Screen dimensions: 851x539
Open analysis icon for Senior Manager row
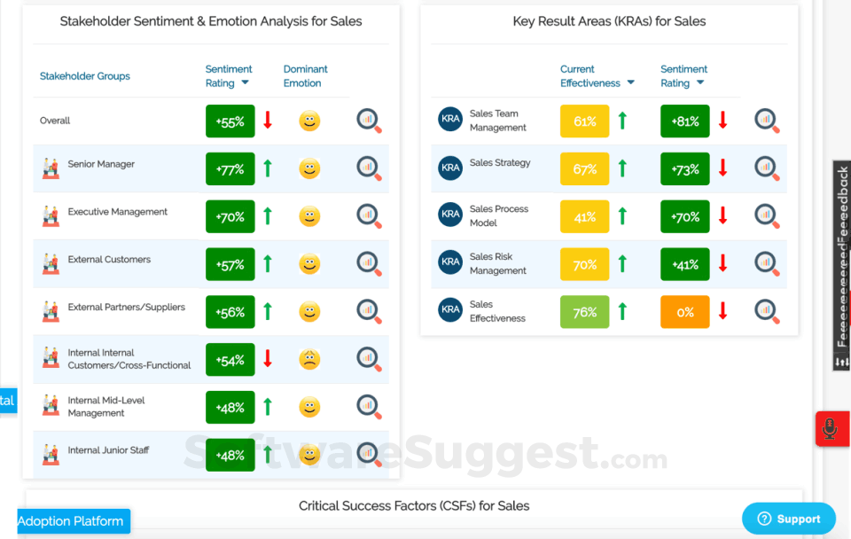(x=369, y=168)
